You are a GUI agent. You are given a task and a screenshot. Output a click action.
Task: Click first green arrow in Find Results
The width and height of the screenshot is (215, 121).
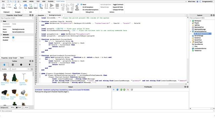(121, 90)
